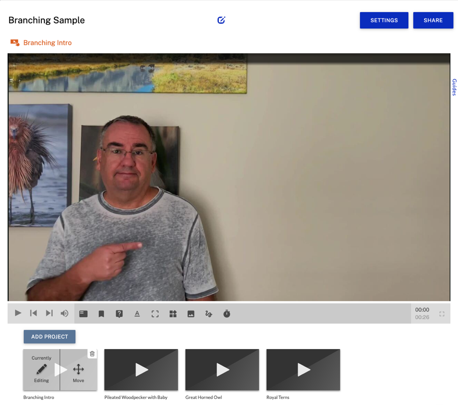Skip to previous with the back button
This screenshot has height=405, width=458.
[x=34, y=314]
